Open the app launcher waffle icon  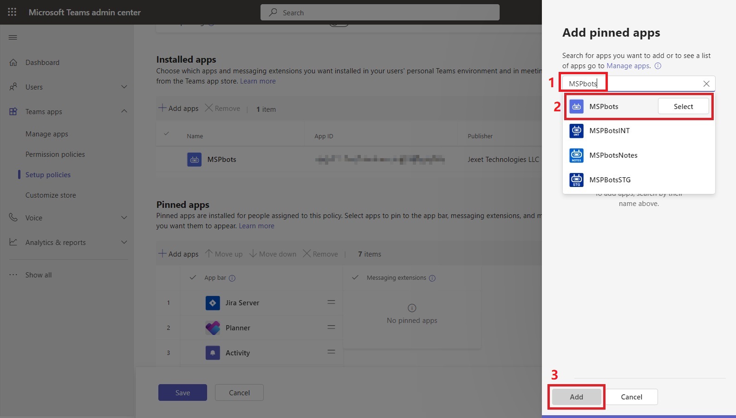click(12, 12)
